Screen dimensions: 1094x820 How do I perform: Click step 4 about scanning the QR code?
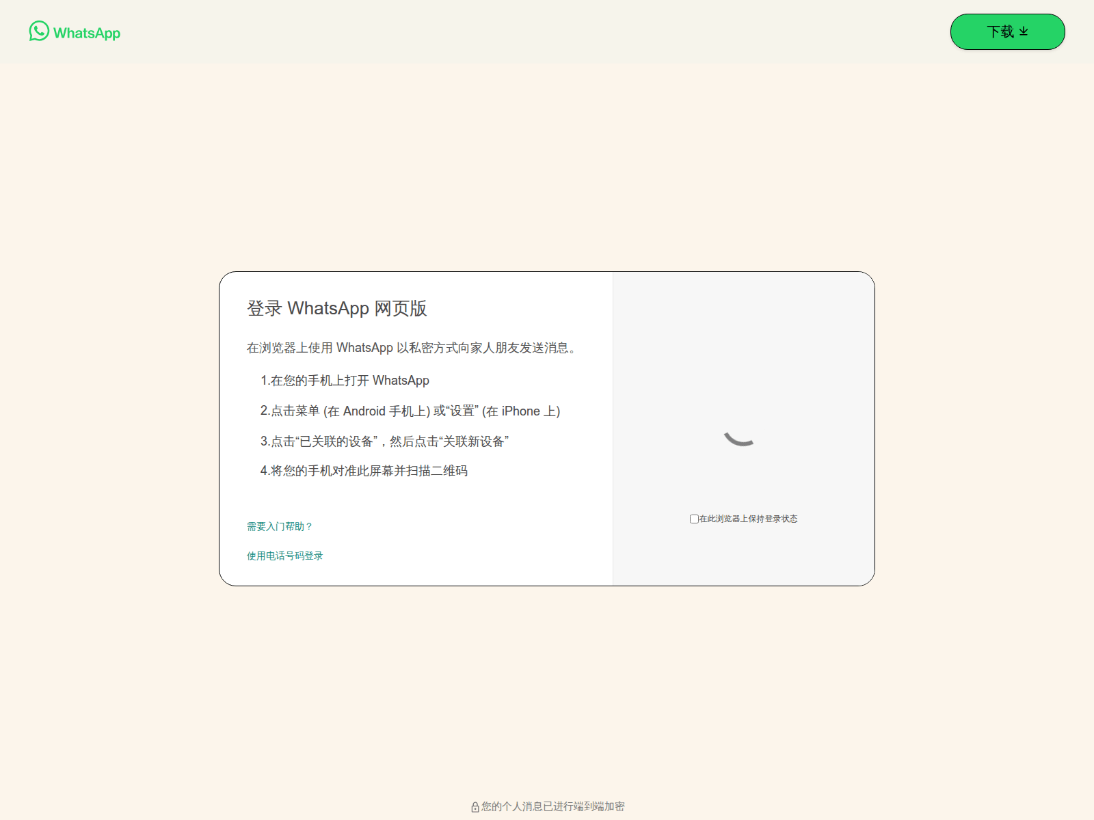coord(366,470)
